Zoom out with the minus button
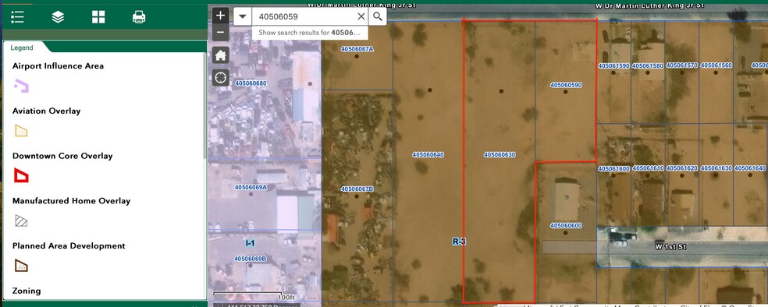The image size is (768, 307). [x=220, y=33]
